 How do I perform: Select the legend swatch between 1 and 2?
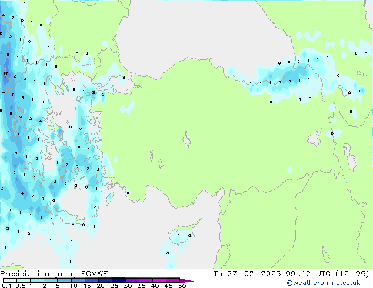tap(37, 280)
